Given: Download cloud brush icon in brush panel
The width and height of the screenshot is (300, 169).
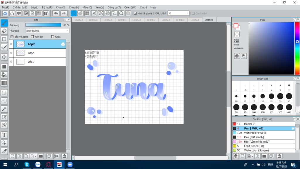Looking at the screenshot, I should 236,156.
